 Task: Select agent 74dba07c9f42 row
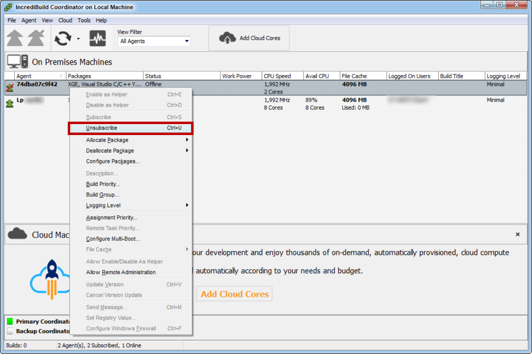(x=265, y=88)
